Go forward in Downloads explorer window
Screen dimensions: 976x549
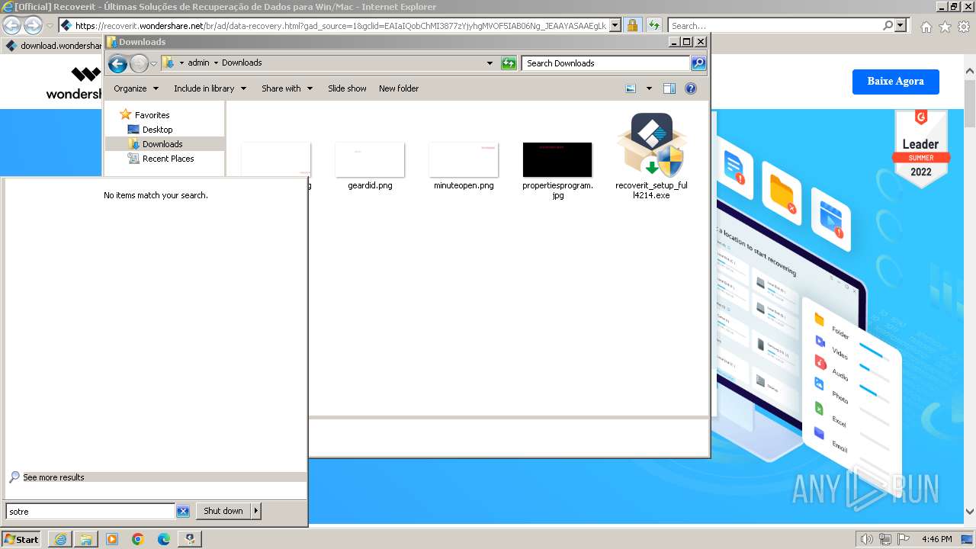[x=139, y=63]
